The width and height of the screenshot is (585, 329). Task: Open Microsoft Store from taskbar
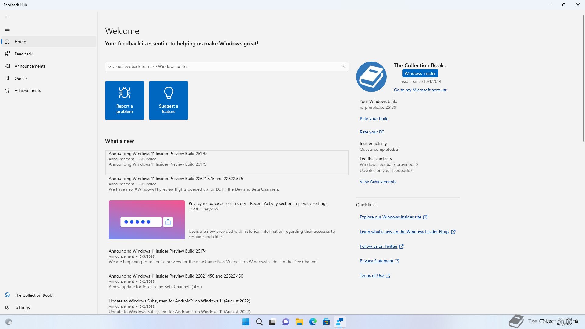click(326, 322)
